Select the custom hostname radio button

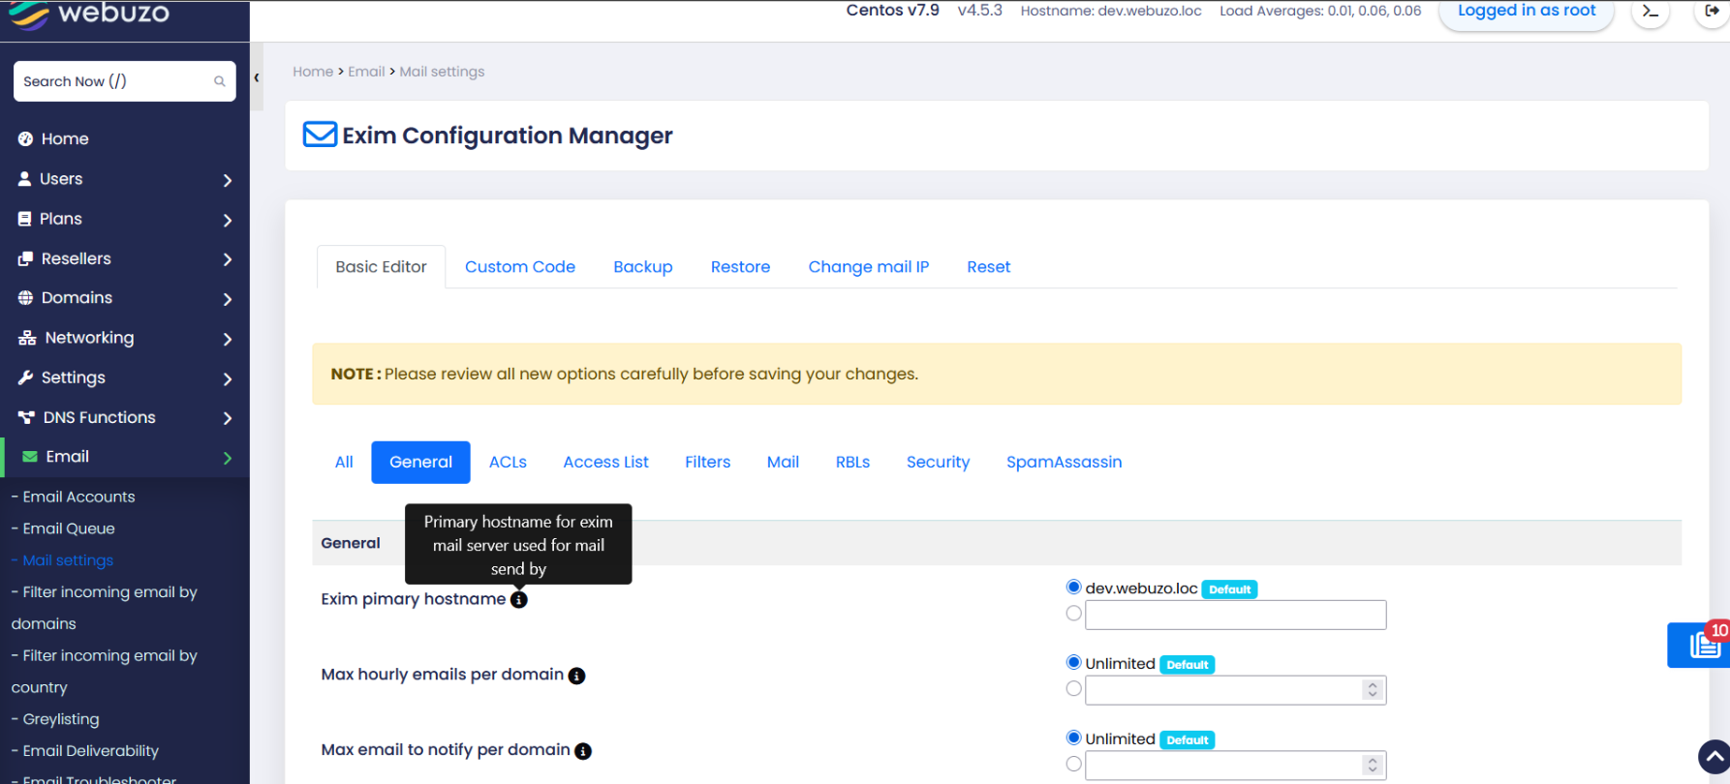click(1073, 613)
